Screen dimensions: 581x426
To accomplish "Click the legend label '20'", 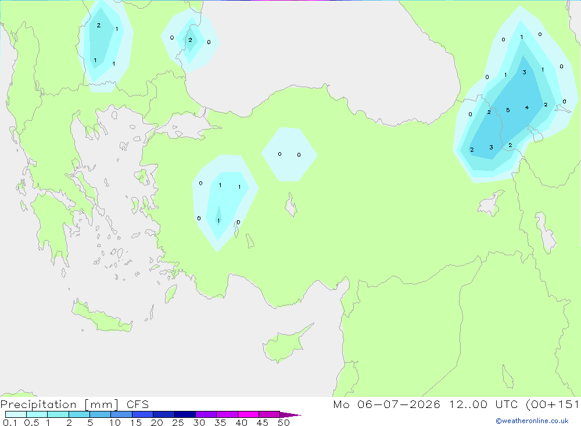I will tap(157, 423).
